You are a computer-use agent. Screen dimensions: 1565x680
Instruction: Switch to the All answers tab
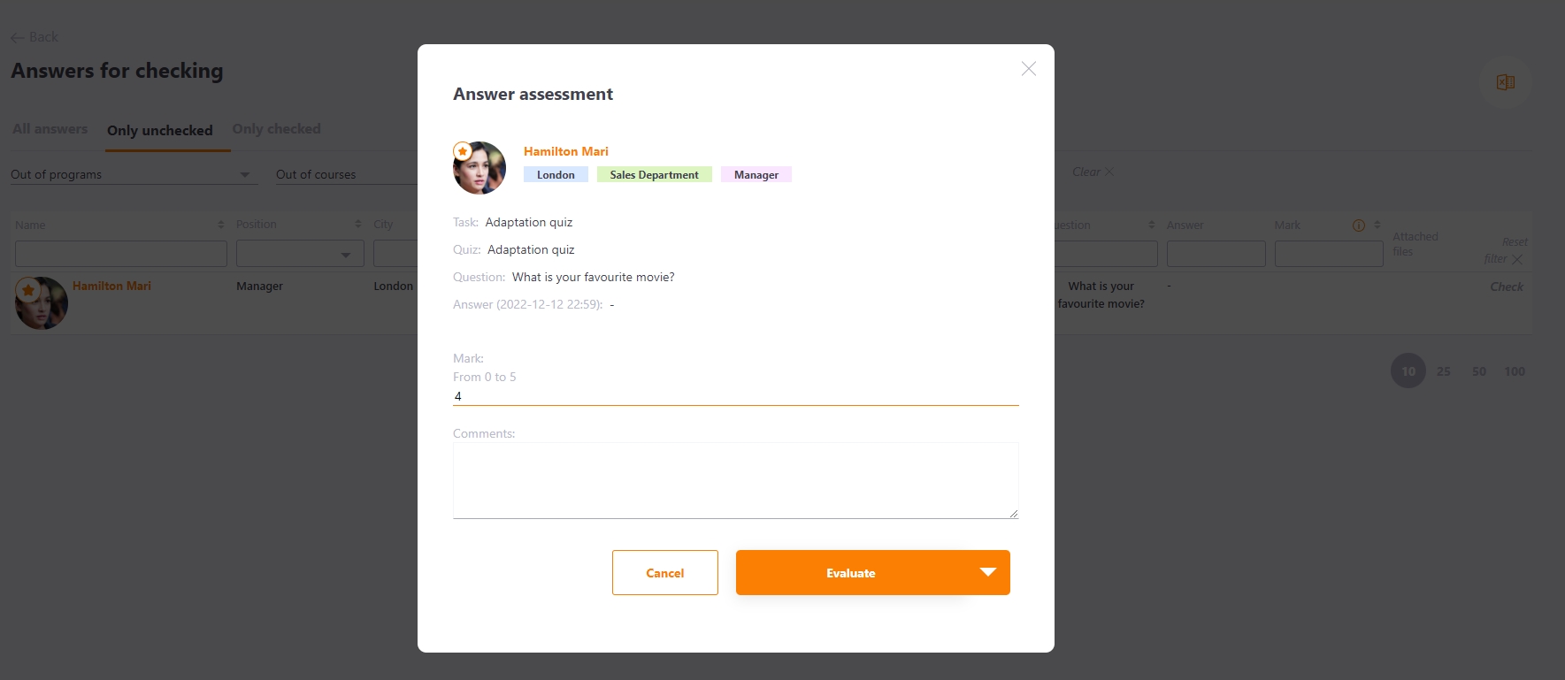(x=50, y=129)
